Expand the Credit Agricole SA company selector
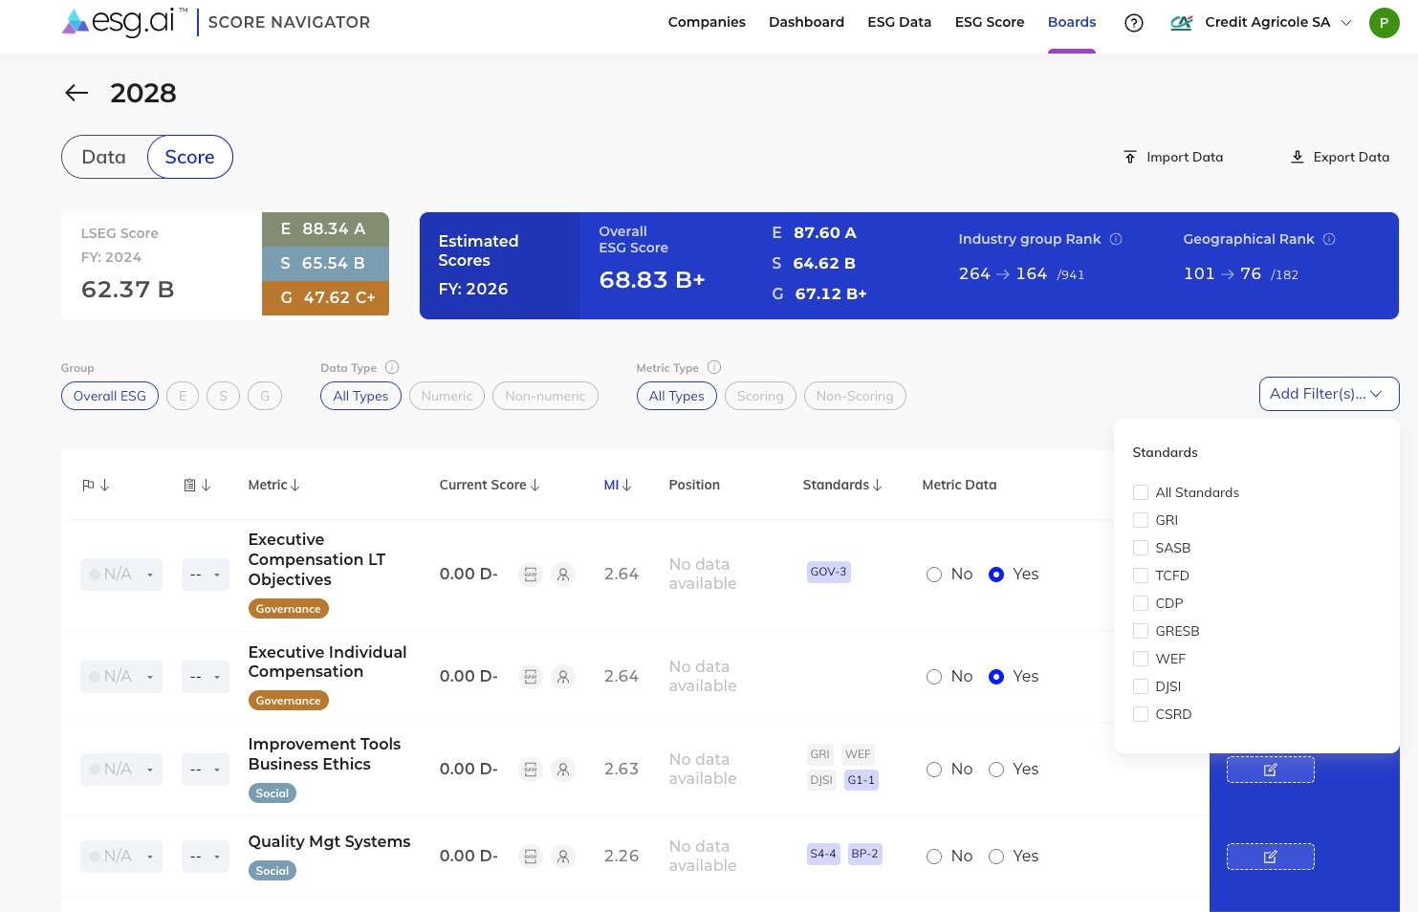 point(1345,22)
